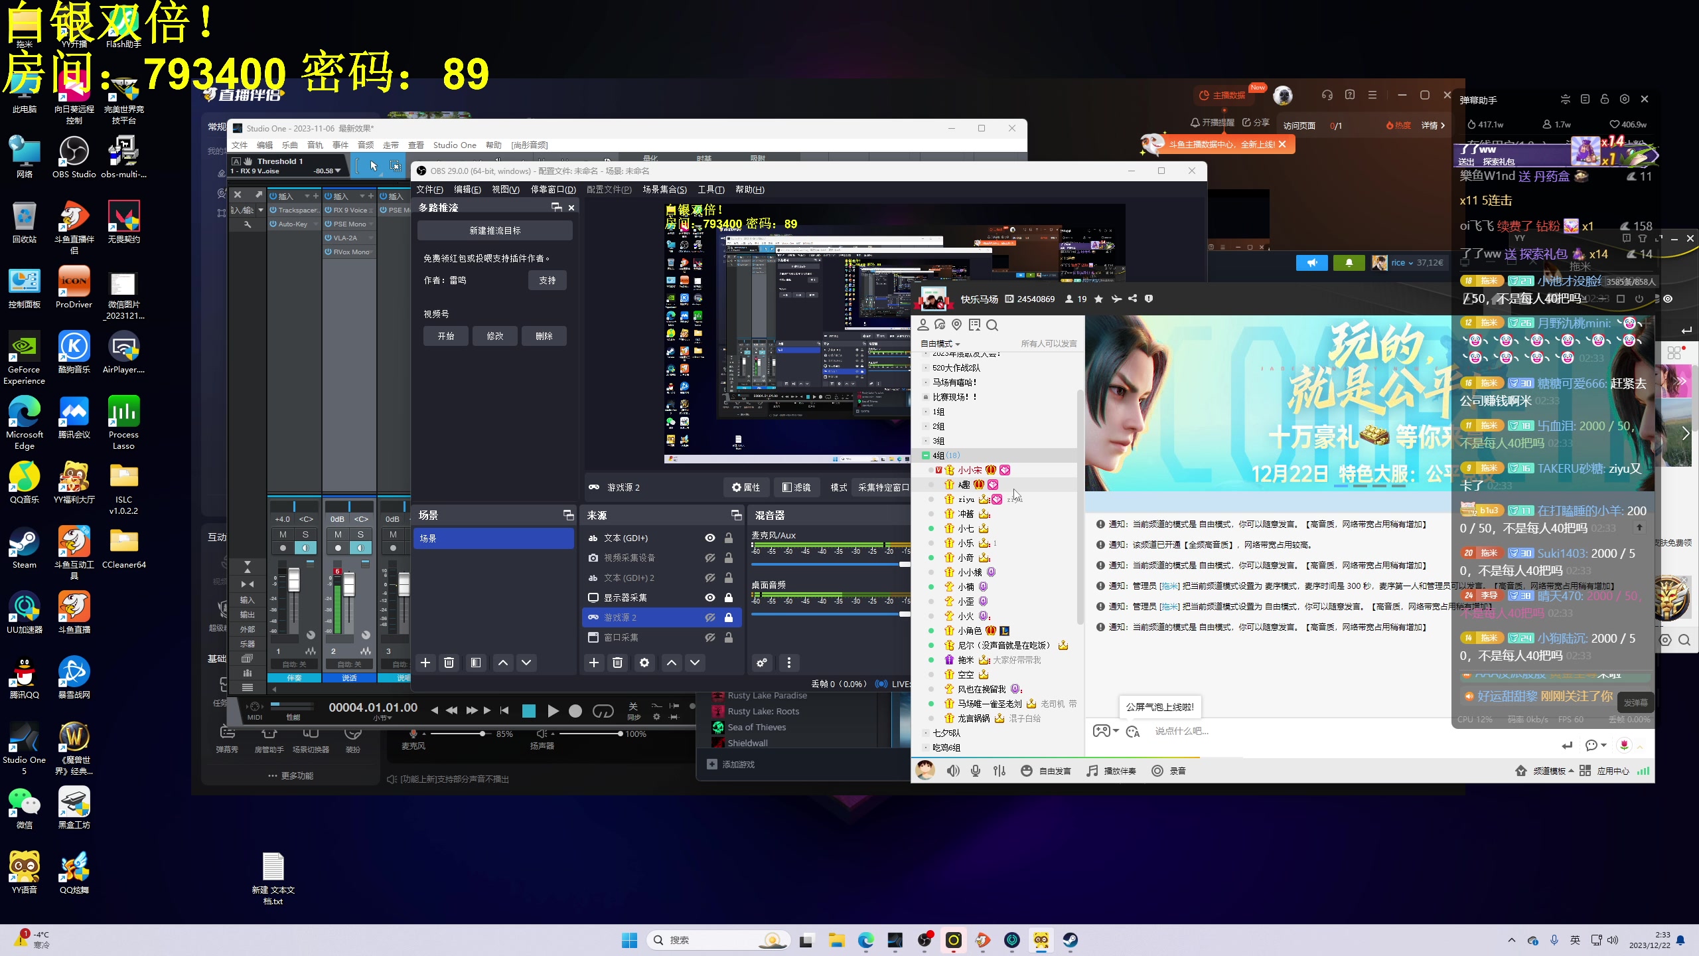
Task: Open OBS mixer three-dot menu
Action: (789, 663)
